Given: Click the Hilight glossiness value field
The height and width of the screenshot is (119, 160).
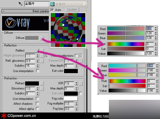Looking at the screenshot, I should [30, 56].
